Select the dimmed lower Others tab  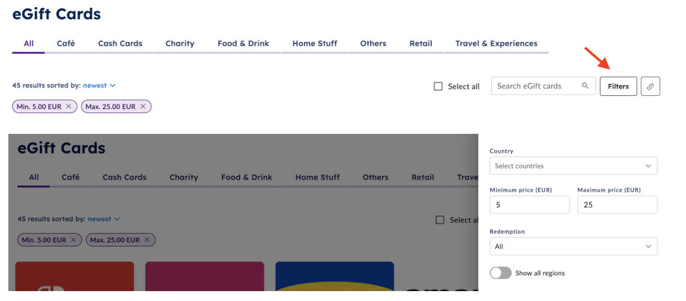tap(375, 177)
